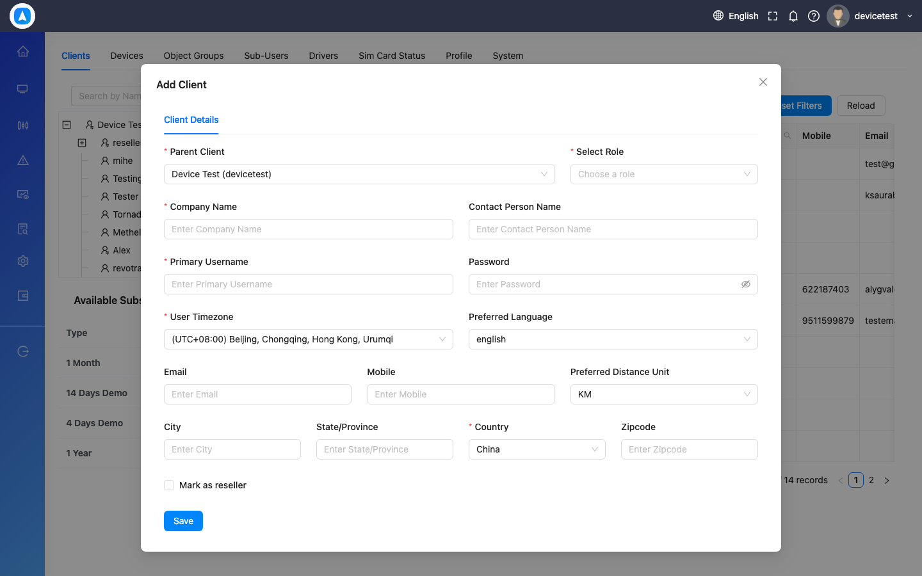Focus the Primary Username field
This screenshot has width=922, height=576.
[309, 284]
